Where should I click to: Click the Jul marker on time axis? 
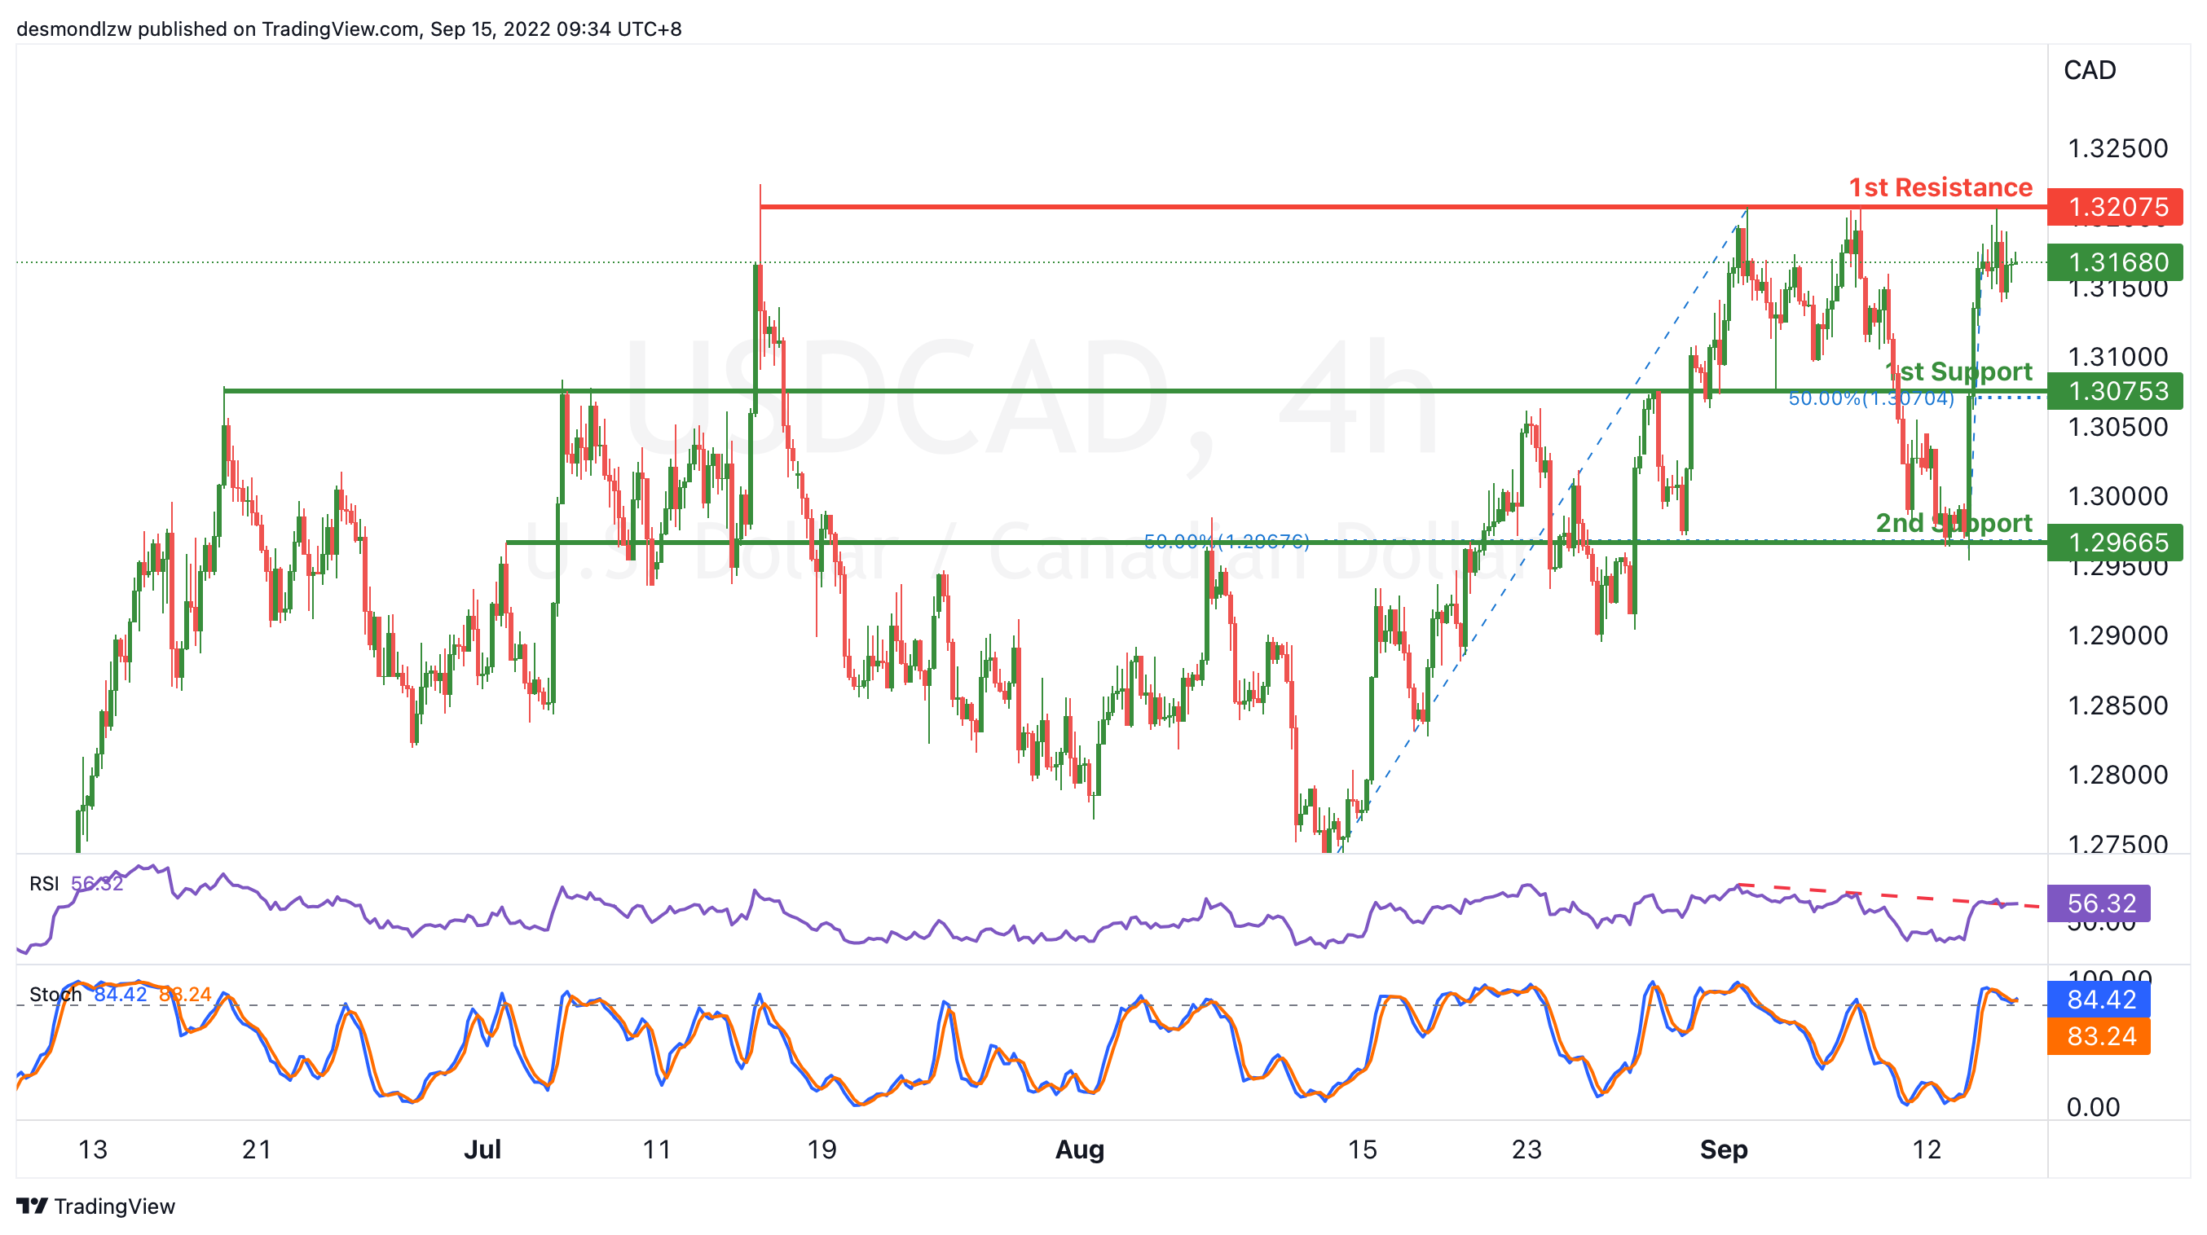(482, 1149)
